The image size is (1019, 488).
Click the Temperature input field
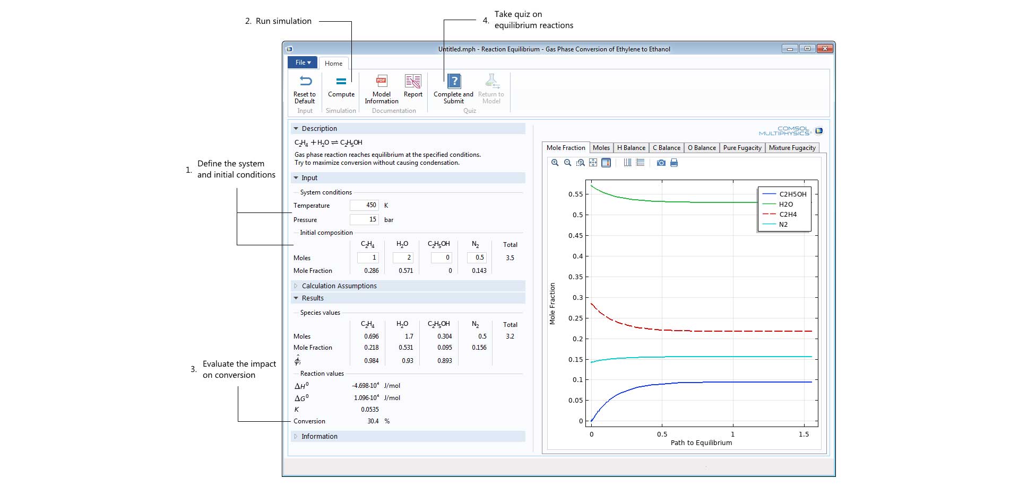point(364,206)
